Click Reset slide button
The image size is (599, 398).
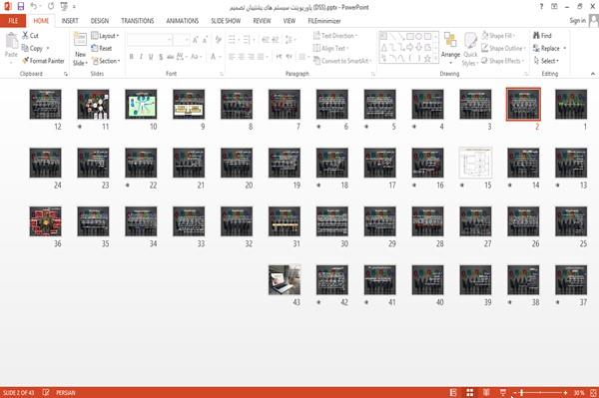[102, 48]
